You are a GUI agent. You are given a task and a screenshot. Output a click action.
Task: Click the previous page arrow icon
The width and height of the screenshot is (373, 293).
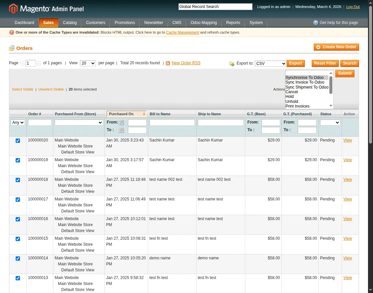(22, 63)
